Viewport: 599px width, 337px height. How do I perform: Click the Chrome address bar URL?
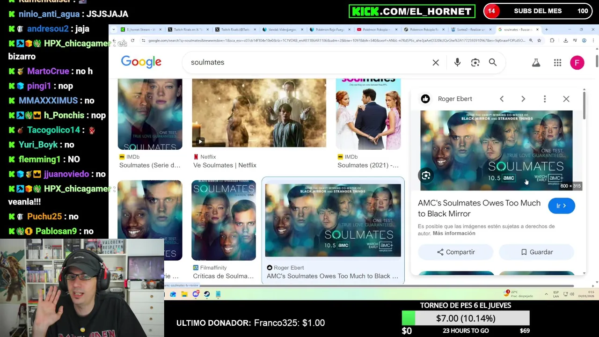click(x=336, y=41)
